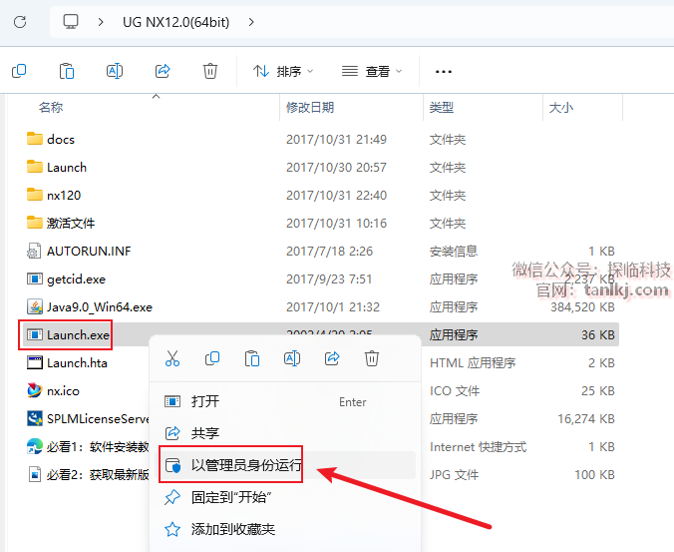The height and width of the screenshot is (552, 674).
Task: Expand chevron after UG NX12.0(64bit) breadcrumb
Action: pyautogui.click(x=251, y=22)
